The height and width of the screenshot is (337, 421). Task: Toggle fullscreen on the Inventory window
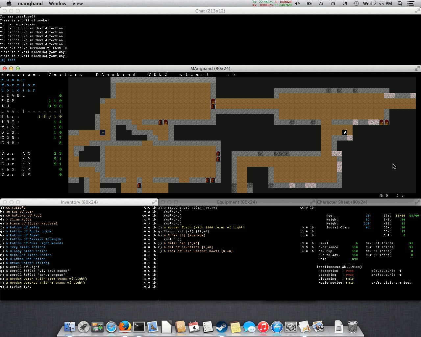coord(154,202)
